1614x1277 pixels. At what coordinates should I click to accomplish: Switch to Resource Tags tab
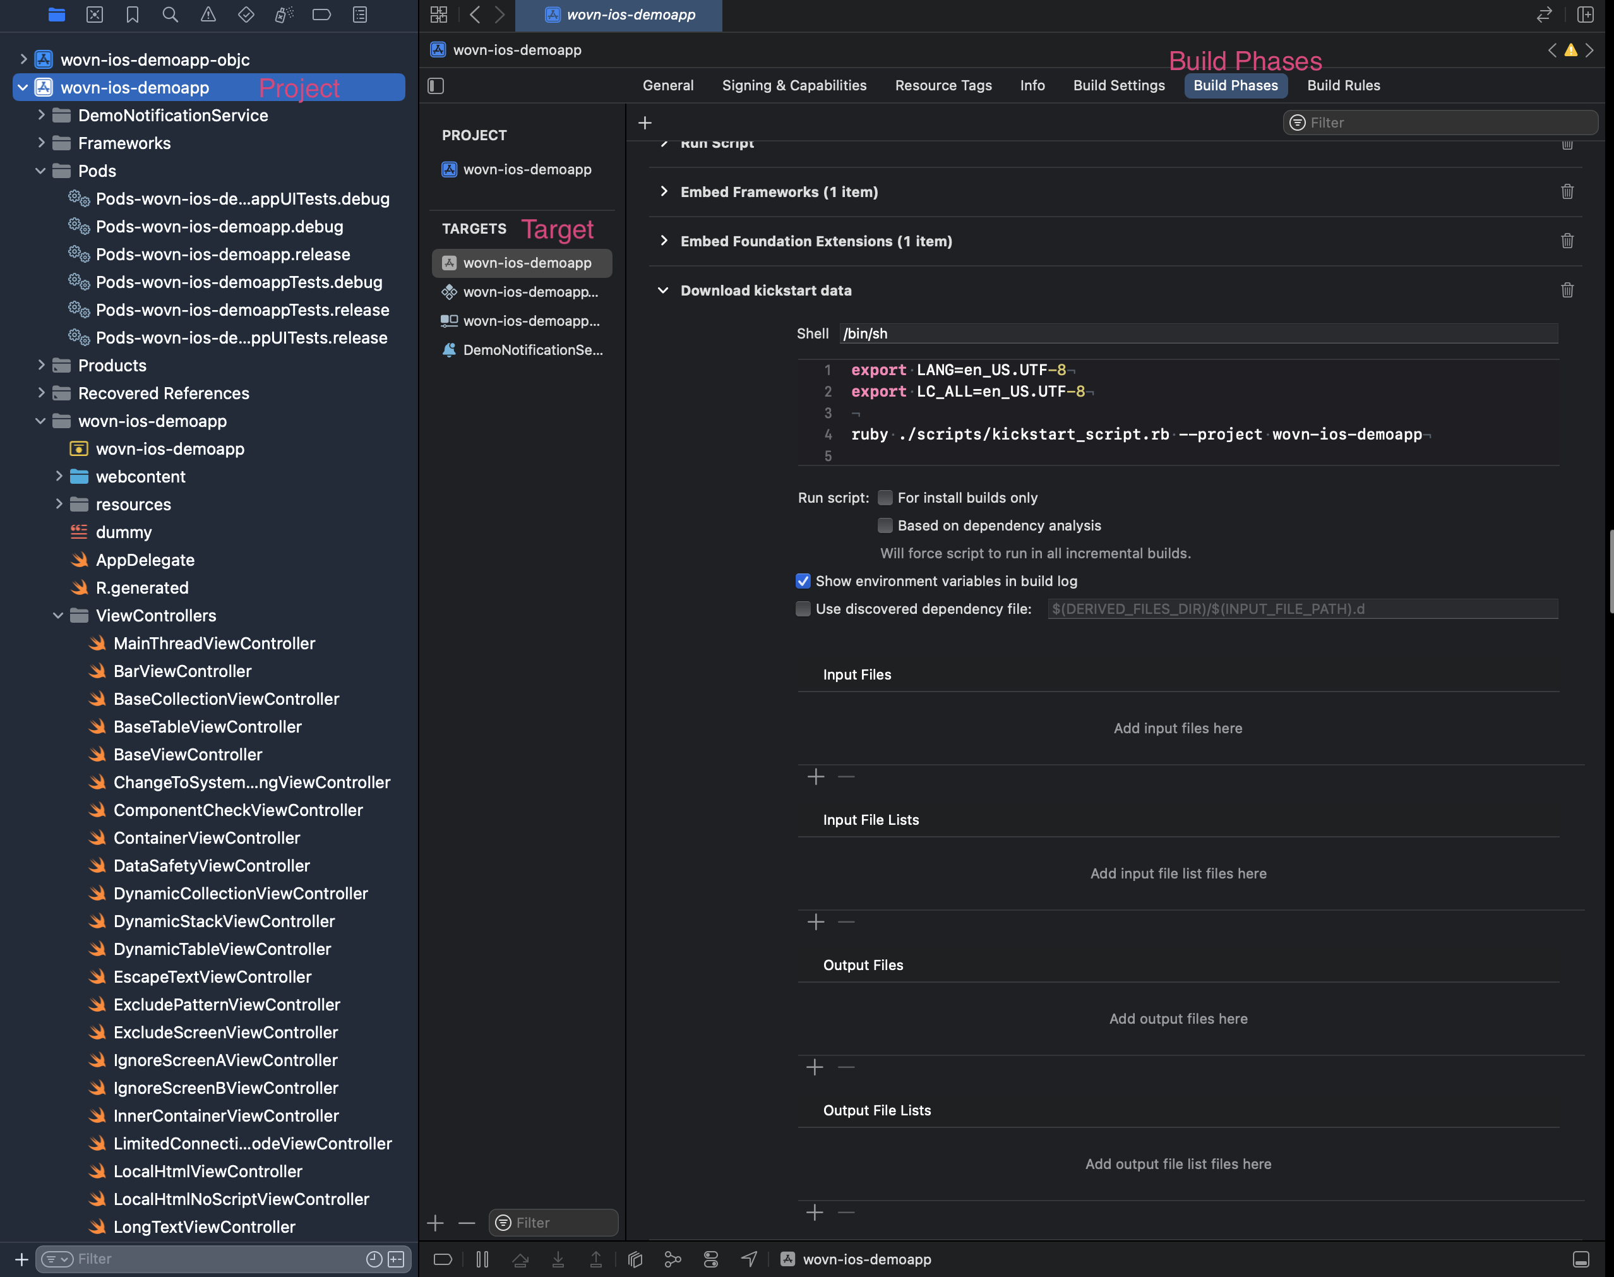point(943,85)
